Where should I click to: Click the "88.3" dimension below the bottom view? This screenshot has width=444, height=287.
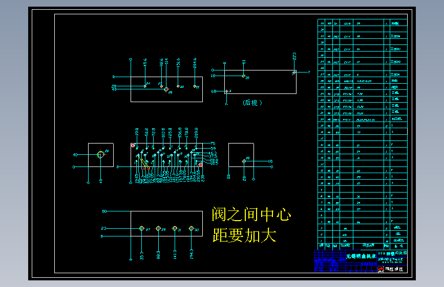[158, 255]
